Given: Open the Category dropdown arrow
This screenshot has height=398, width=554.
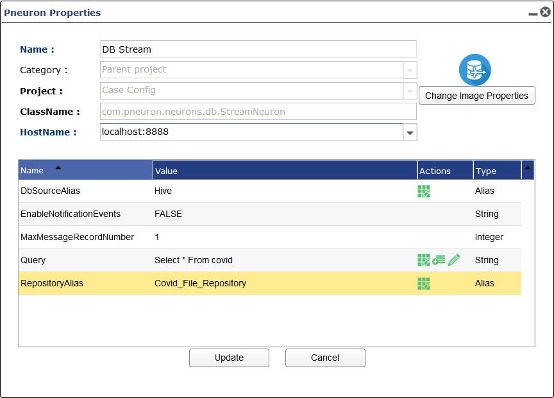Looking at the screenshot, I should [410, 70].
